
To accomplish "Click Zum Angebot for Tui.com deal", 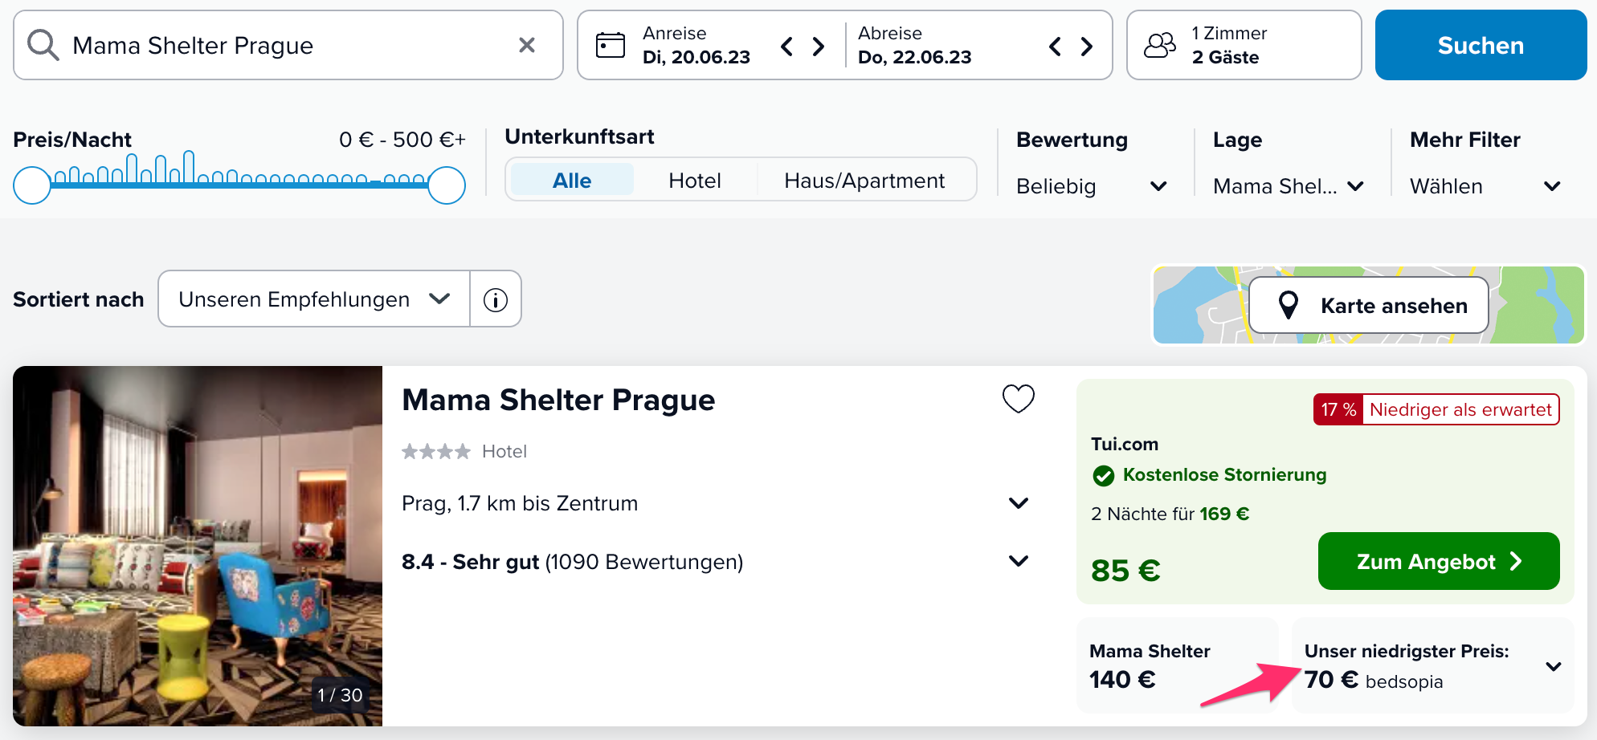I will point(1439,561).
